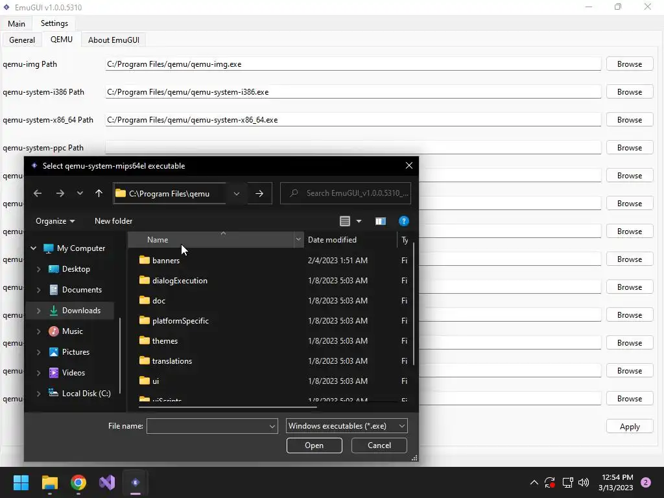Click the File name input field
The image size is (664, 498).
coord(207,426)
